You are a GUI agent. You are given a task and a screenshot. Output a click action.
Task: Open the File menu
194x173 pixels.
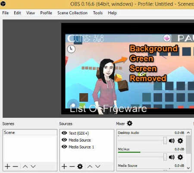[6, 13]
